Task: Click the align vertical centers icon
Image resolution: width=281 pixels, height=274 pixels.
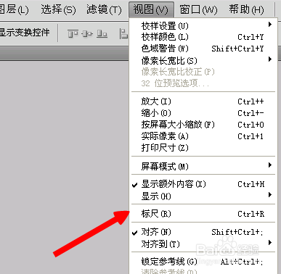Action: pyautogui.click(x=87, y=34)
